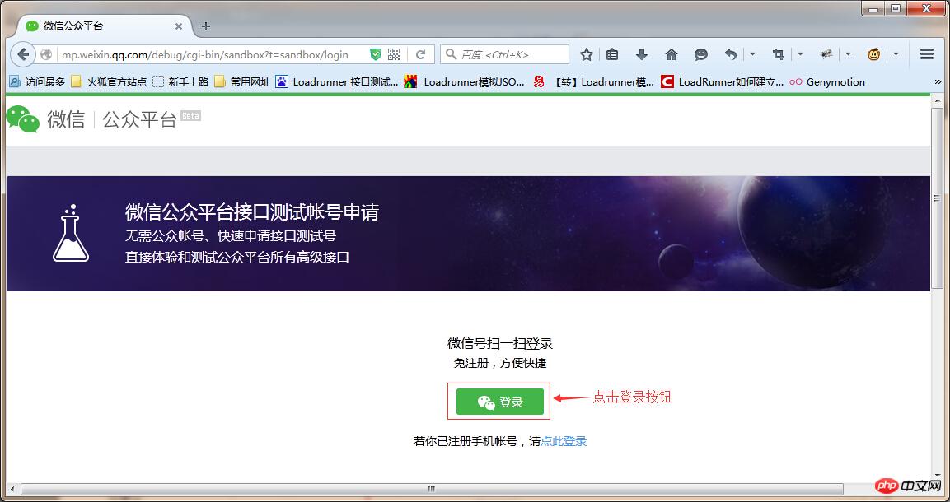Open the Greasemonkey monkey icon
Image resolution: width=950 pixels, height=502 pixels.
click(873, 53)
